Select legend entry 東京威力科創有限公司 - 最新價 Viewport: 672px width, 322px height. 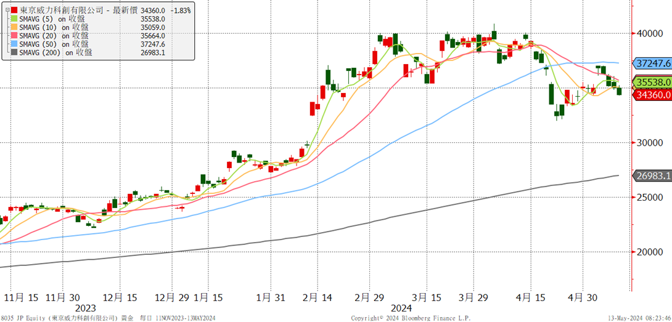(79, 10)
